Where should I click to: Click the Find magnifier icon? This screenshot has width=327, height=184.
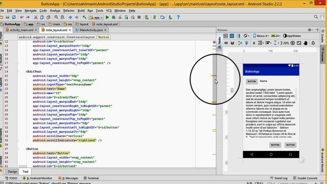point(56,17)
